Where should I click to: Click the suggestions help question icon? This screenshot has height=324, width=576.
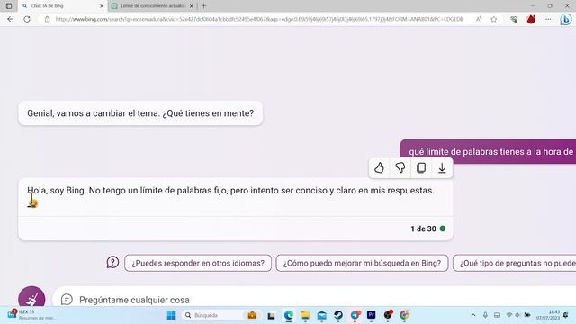(112, 262)
